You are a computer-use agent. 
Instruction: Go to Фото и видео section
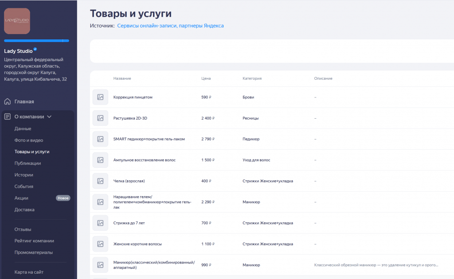29,140
